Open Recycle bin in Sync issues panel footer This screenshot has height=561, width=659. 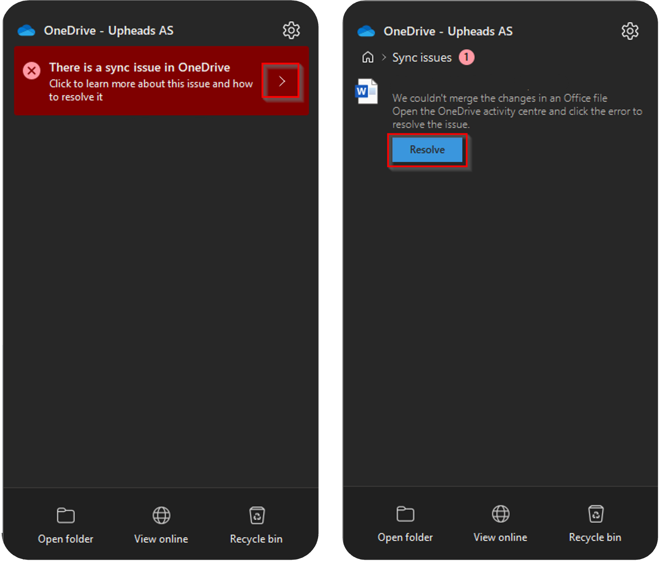(595, 523)
